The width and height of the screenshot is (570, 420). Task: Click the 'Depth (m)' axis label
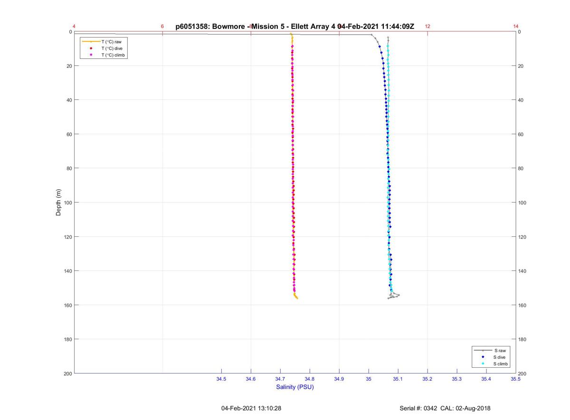[x=59, y=203]
